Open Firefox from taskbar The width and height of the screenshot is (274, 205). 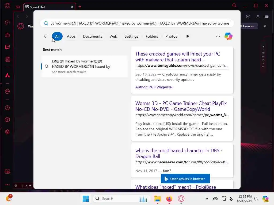point(169,199)
